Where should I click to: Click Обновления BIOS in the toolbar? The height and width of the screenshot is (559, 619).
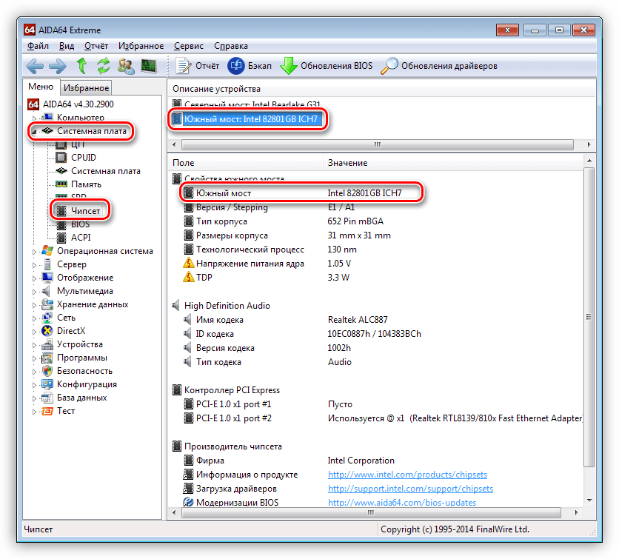[327, 66]
